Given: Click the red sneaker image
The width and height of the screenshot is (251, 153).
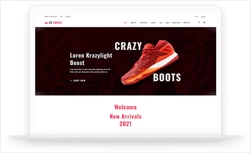Looking at the screenshot, I should coord(149,62).
